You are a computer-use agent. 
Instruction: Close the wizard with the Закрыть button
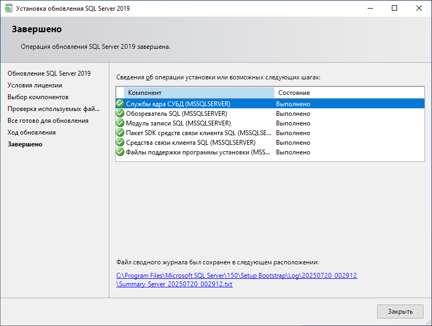[x=400, y=312]
